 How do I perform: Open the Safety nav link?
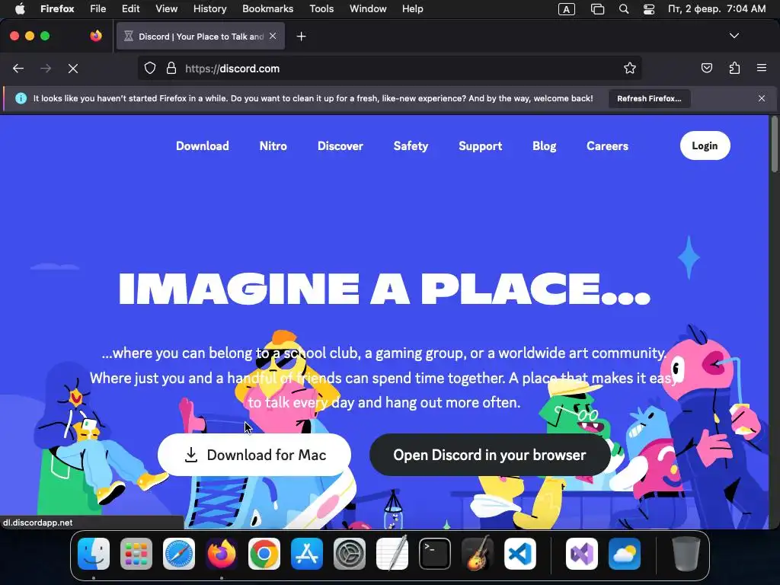[x=411, y=145]
